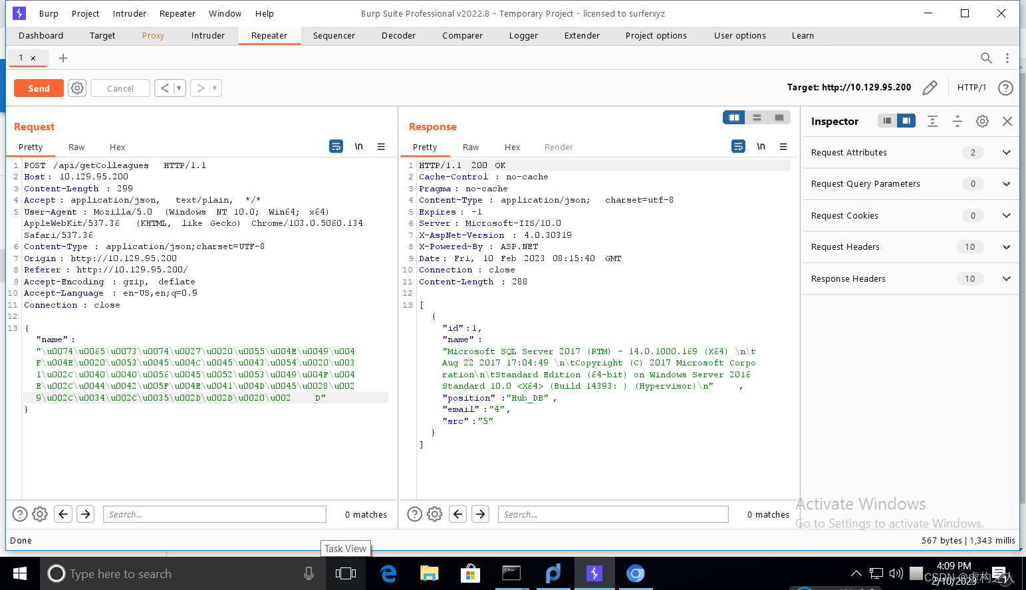Open Project options tab
1026x590 pixels.
pos(656,36)
